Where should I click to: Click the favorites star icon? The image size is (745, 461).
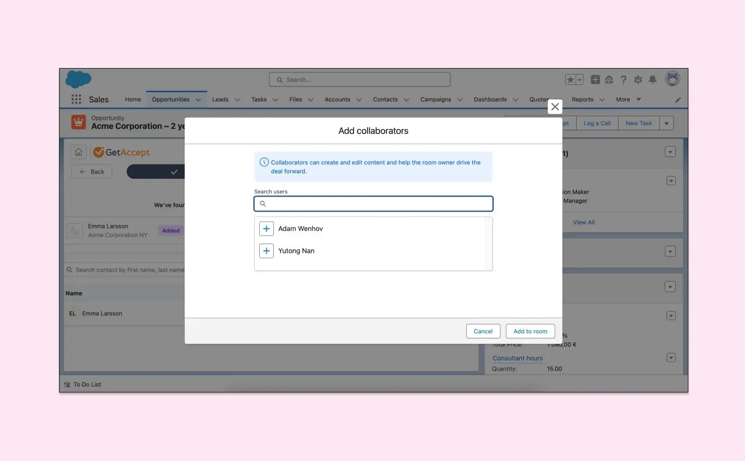click(570, 79)
